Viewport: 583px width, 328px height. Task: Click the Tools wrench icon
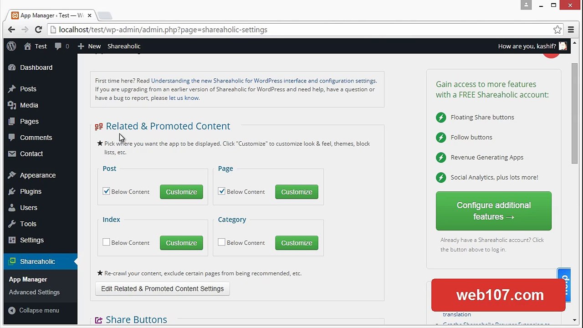12,224
